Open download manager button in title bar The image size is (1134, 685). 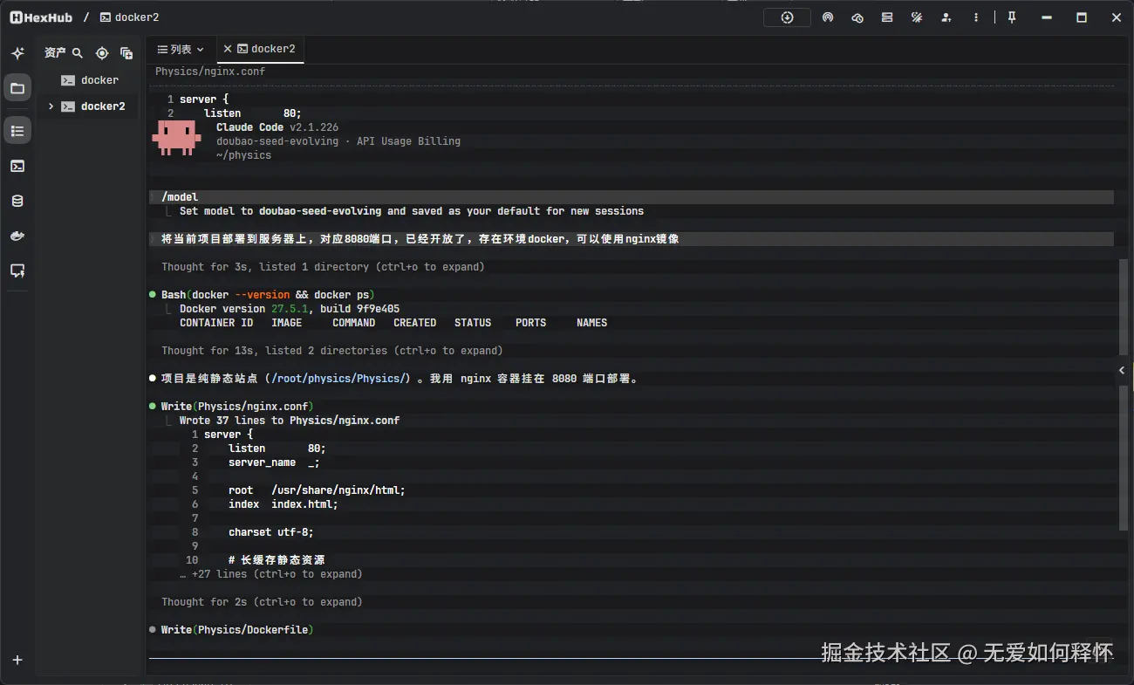tap(787, 17)
